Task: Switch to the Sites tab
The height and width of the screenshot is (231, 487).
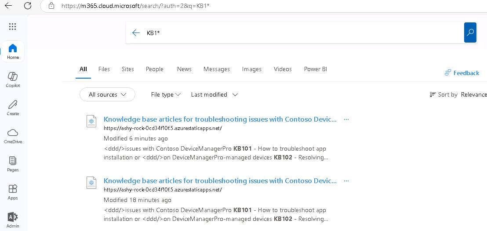Action: (127, 69)
